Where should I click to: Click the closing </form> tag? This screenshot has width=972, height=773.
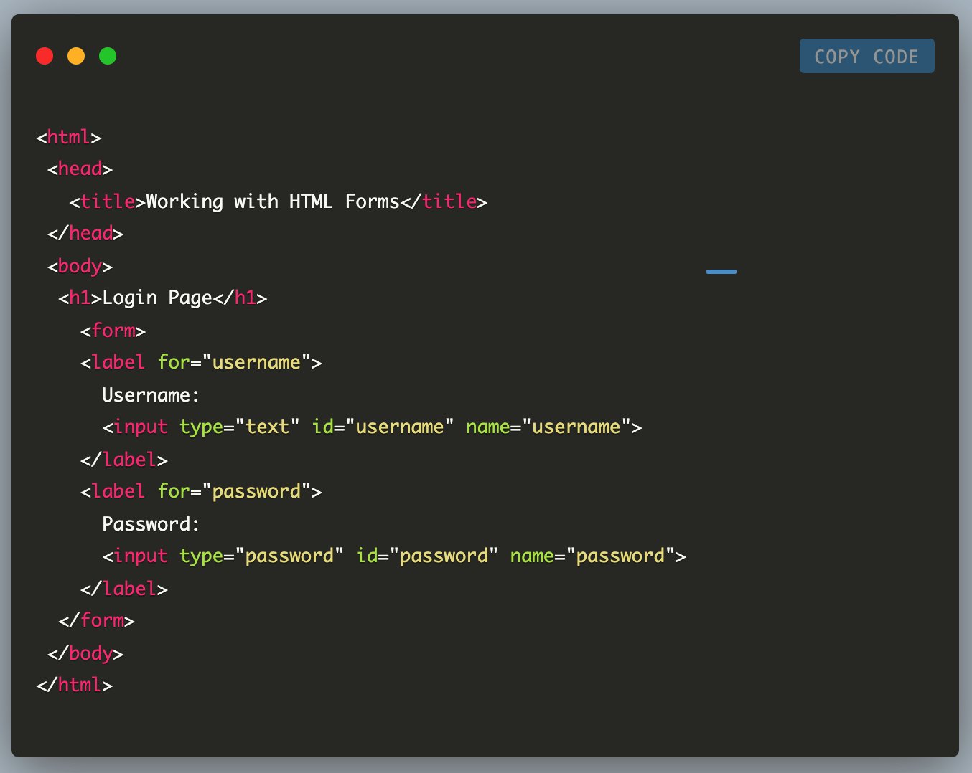[96, 620]
